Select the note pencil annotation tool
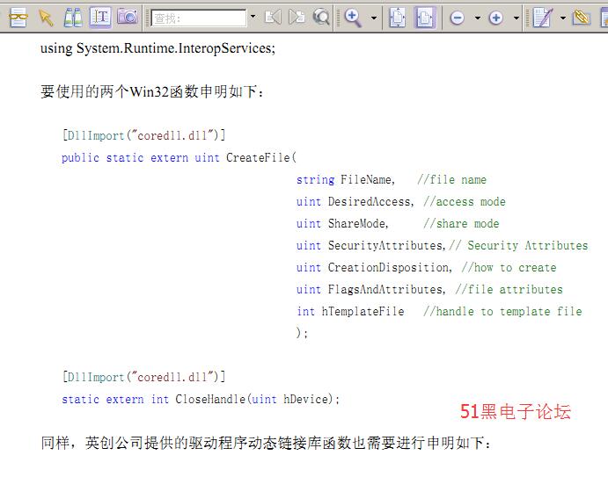 point(543,18)
